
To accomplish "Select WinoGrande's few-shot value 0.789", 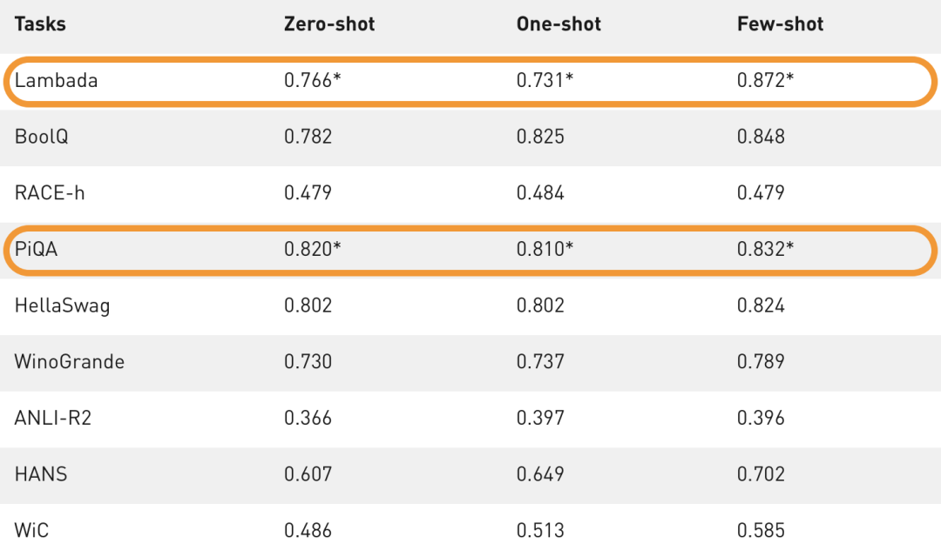I will 761,361.
